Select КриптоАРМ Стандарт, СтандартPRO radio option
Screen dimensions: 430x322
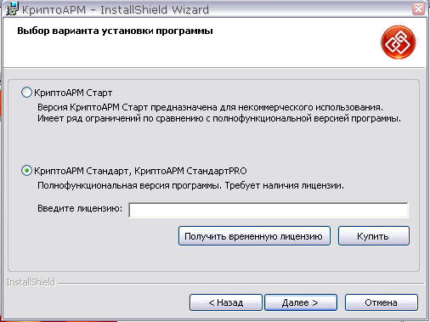[26, 171]
